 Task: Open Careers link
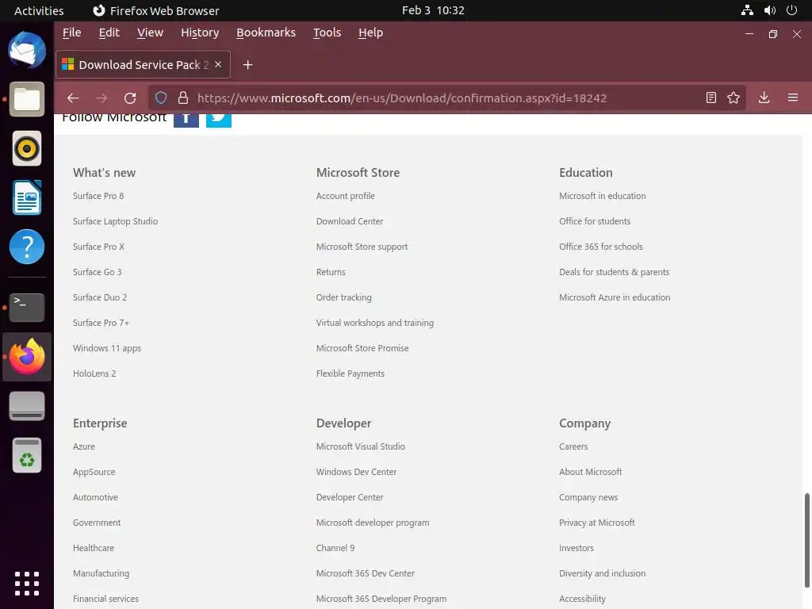pos(573,446)
